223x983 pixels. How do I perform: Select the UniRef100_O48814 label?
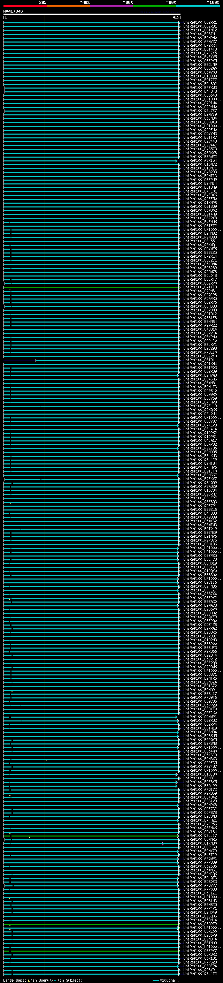(200, 329)
